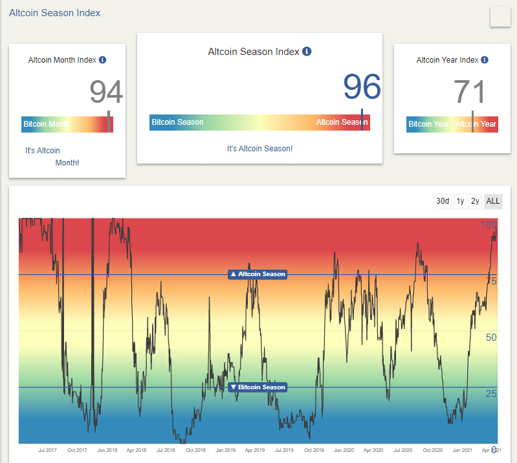The image size is (517, 463).
Task: Click the Jan 2021 axis label
Action: point(462,450)
